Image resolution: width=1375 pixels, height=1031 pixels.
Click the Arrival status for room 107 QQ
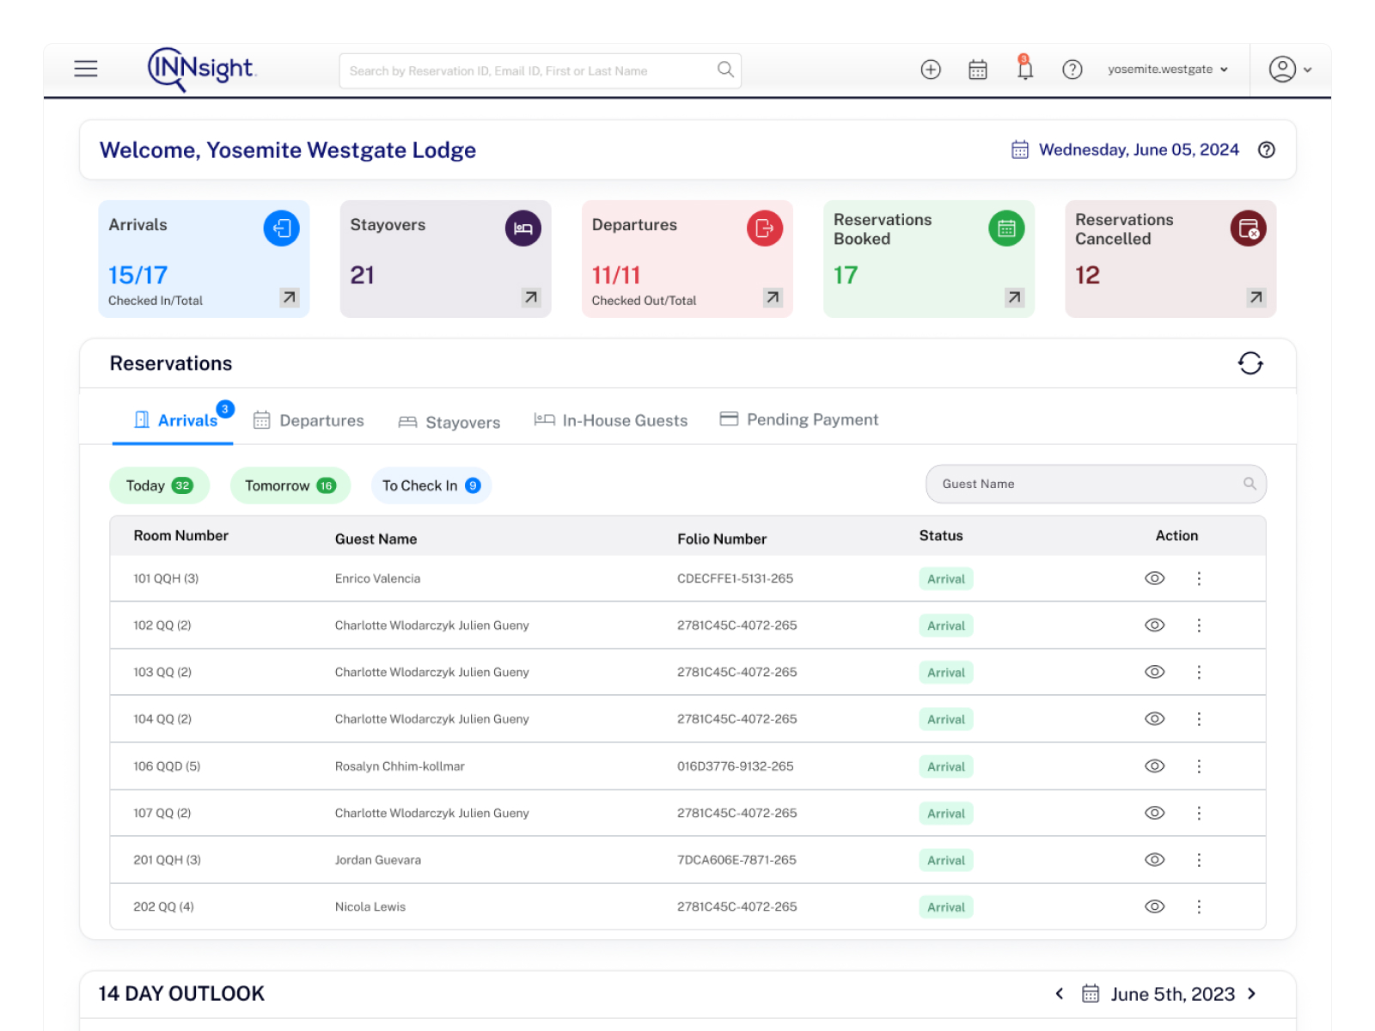[x=946, y=814]
